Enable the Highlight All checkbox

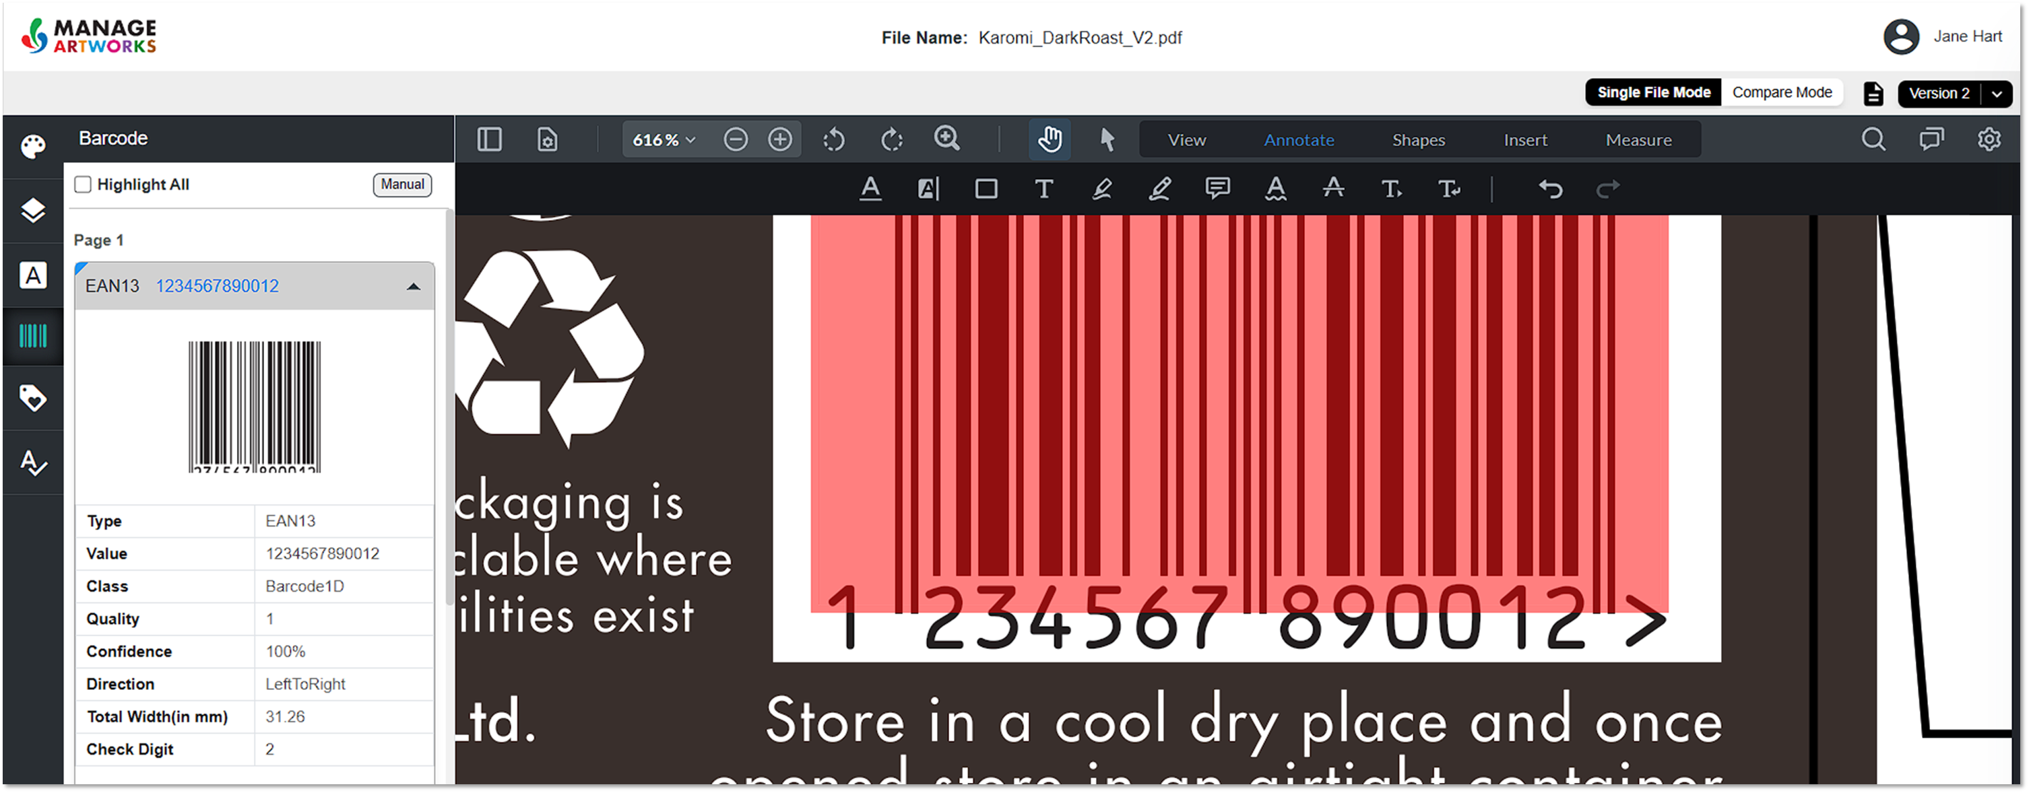click(x=83, y=184)
